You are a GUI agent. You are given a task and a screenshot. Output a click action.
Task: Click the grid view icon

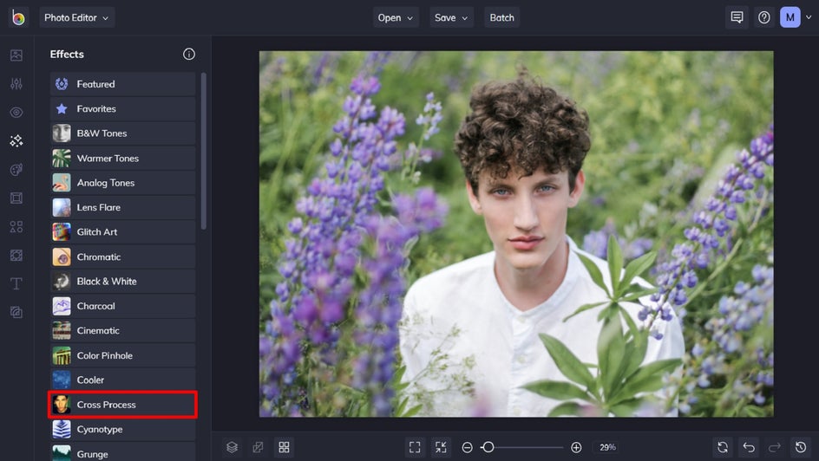pos(284,447)
